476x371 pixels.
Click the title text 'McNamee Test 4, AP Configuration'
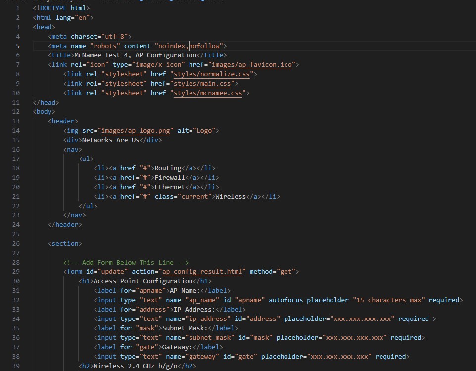(x=136, y=55)
